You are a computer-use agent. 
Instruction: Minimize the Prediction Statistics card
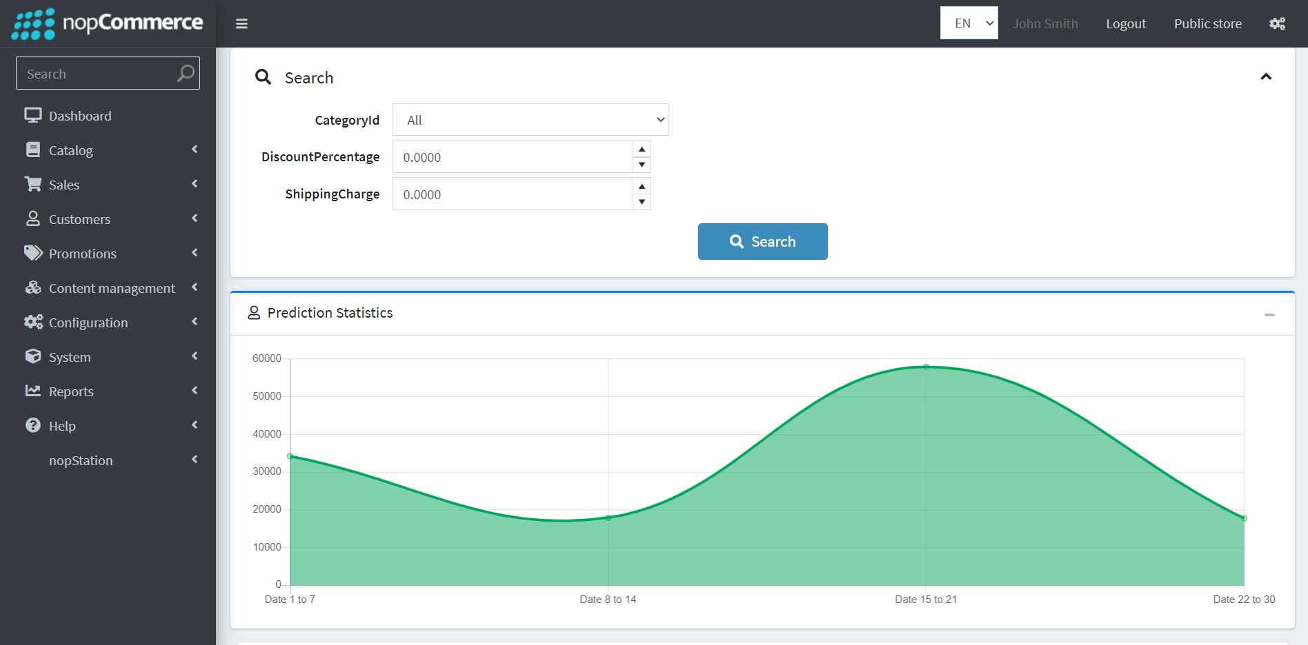pyautogui.click(x=1269, y=315)
